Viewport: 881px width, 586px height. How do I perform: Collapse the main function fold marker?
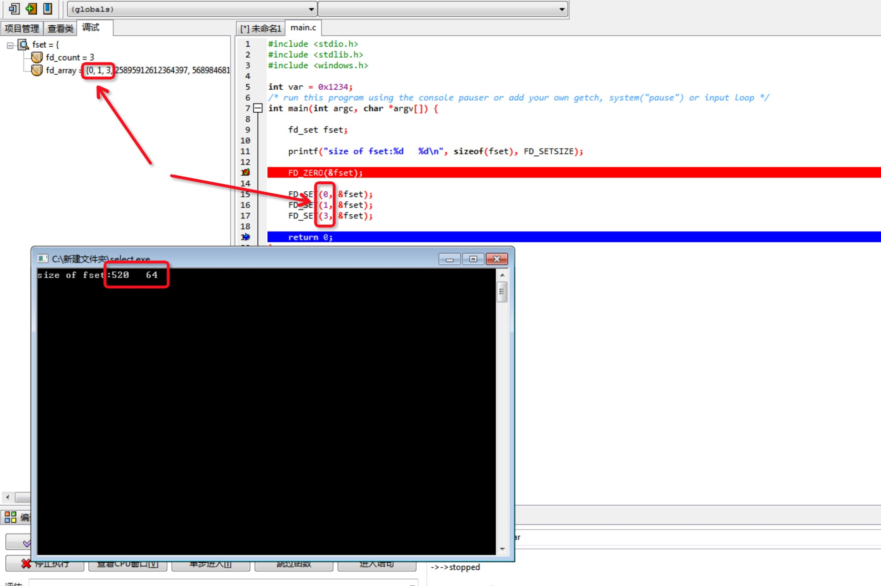(x=258, y=108)
